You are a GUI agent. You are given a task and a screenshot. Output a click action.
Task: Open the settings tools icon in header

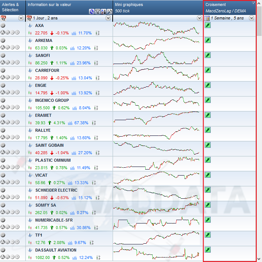coord(109,12)
